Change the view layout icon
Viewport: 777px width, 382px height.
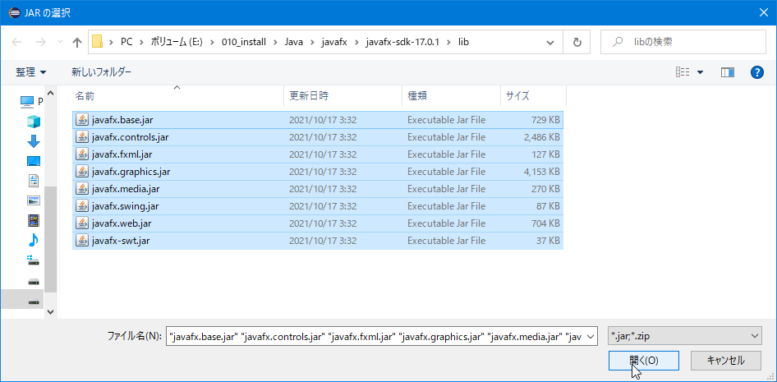[683, 72]
